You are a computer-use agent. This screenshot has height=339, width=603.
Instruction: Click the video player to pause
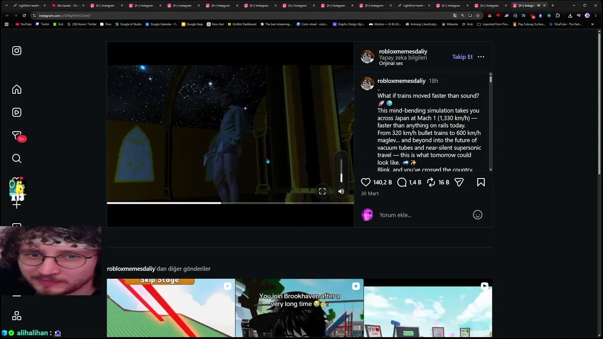point(230,134)
